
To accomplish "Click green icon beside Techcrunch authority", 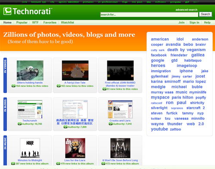I will pos(19,124).
